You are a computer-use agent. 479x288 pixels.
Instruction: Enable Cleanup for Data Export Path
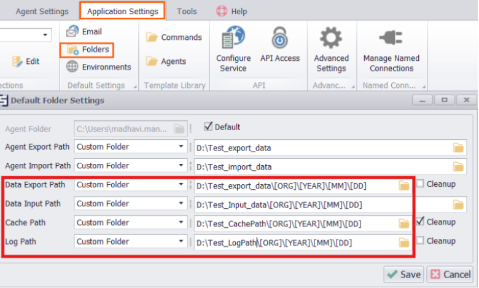tap(420, 184)
